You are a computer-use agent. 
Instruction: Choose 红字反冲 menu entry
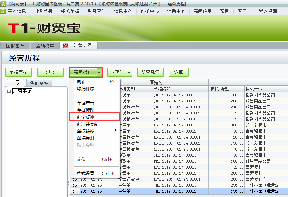tap(94, 117)
